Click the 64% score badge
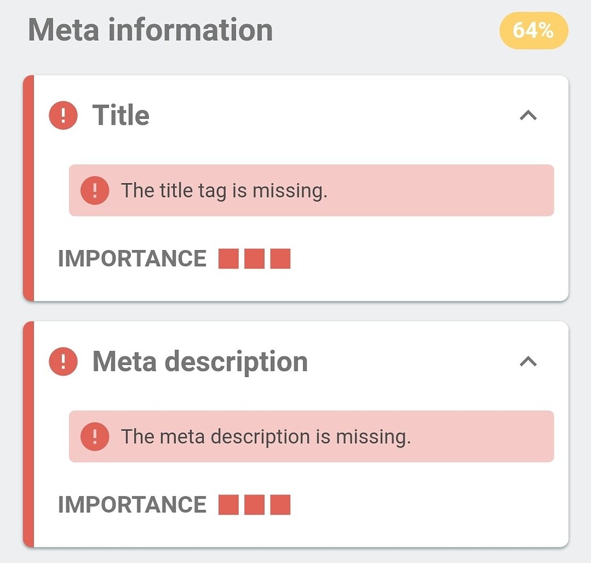 pos(533,30)
